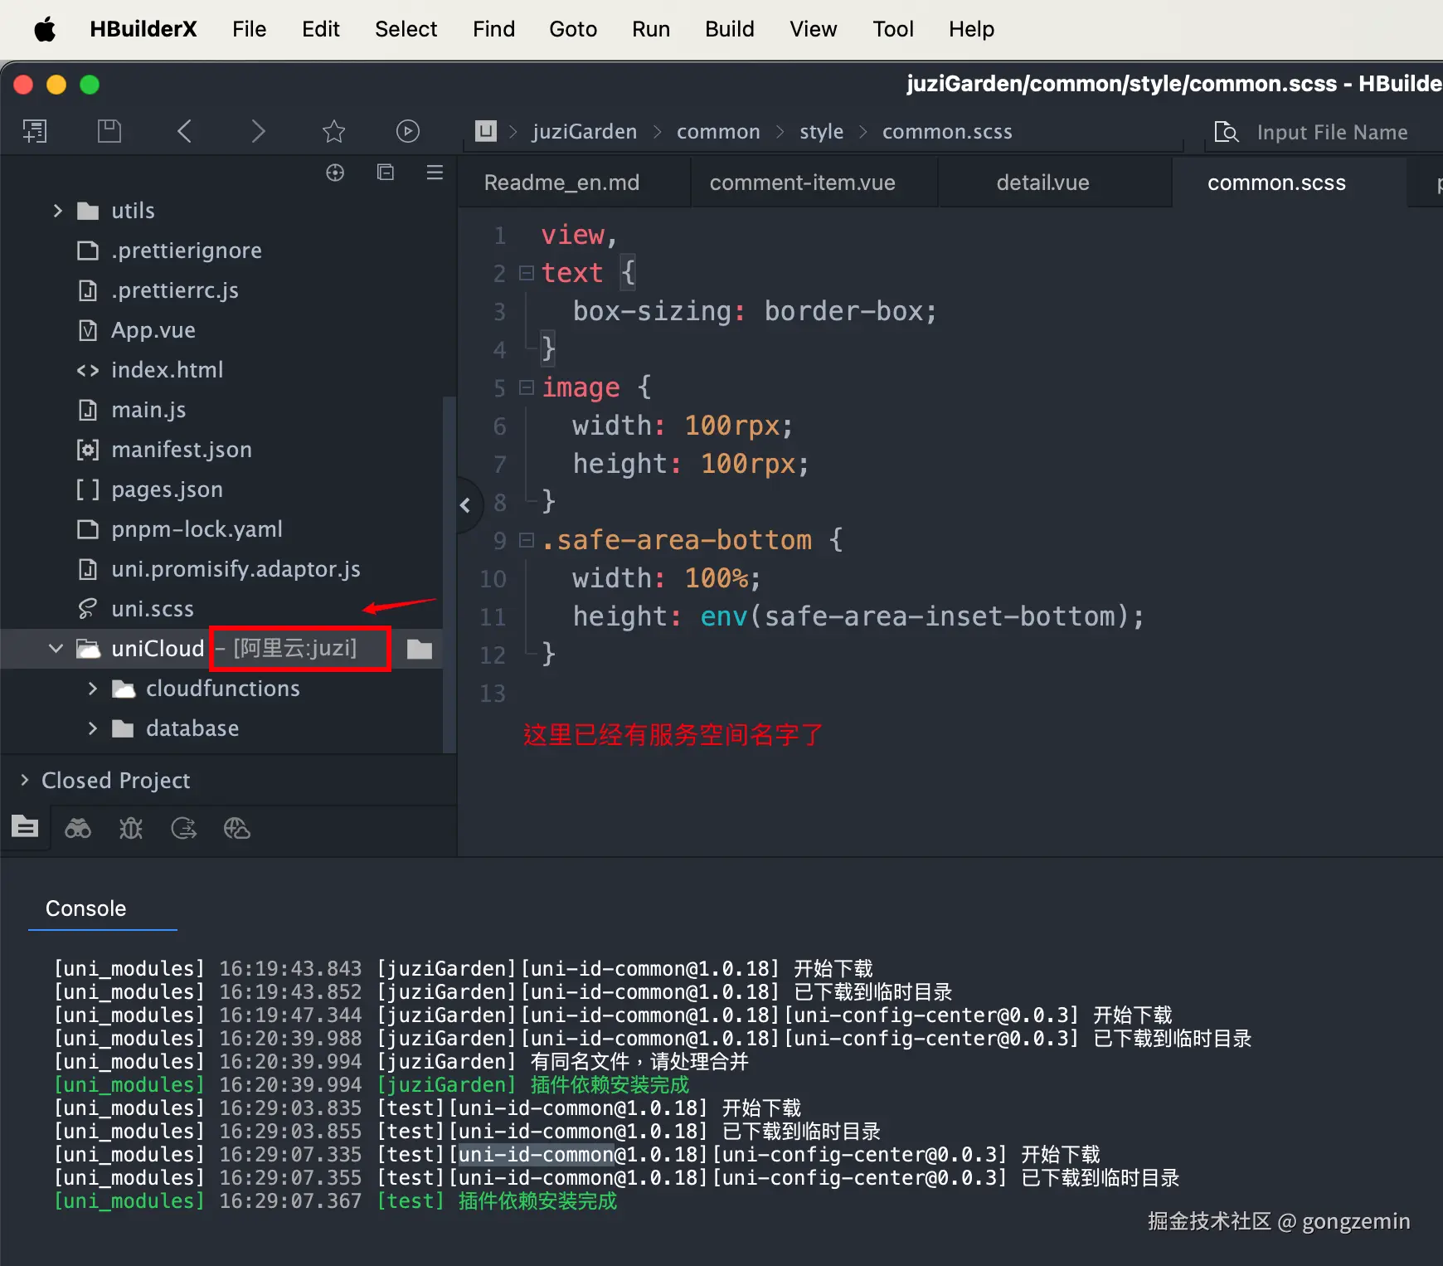The image size is (1443, 1266).
Task: Click the sidebar vertical scrollbar
Action: (449, 574)
